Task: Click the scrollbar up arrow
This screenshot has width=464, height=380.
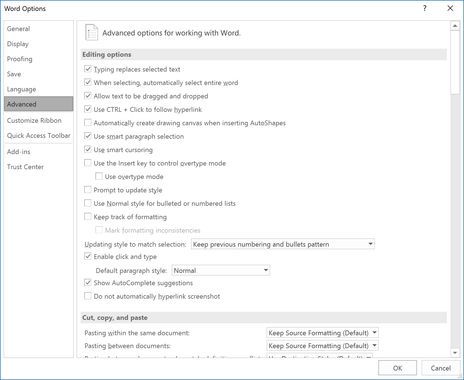Action: [455, 26]
